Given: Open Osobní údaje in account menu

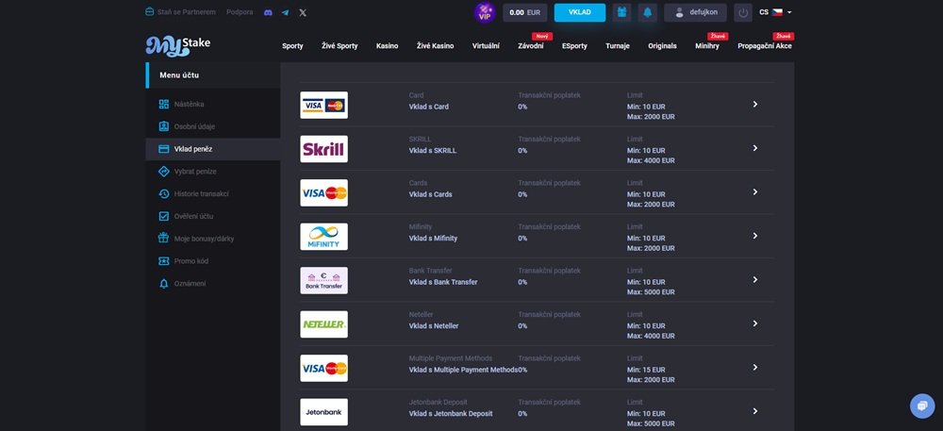Looking at the screenshot, I should pyautogui.click(x=213, y=126).
